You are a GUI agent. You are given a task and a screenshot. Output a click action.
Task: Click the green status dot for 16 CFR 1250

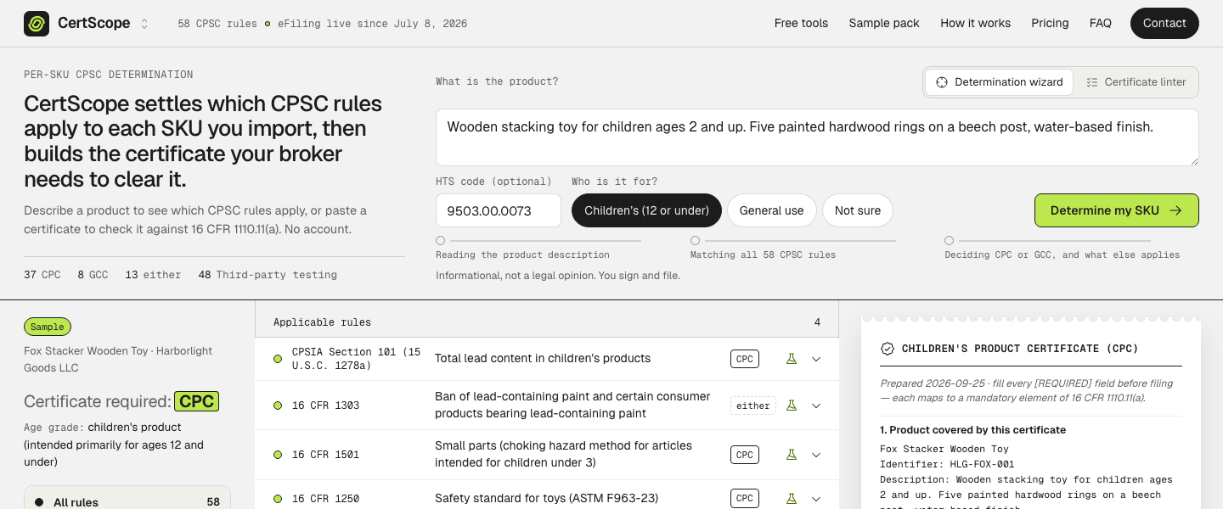278,499
